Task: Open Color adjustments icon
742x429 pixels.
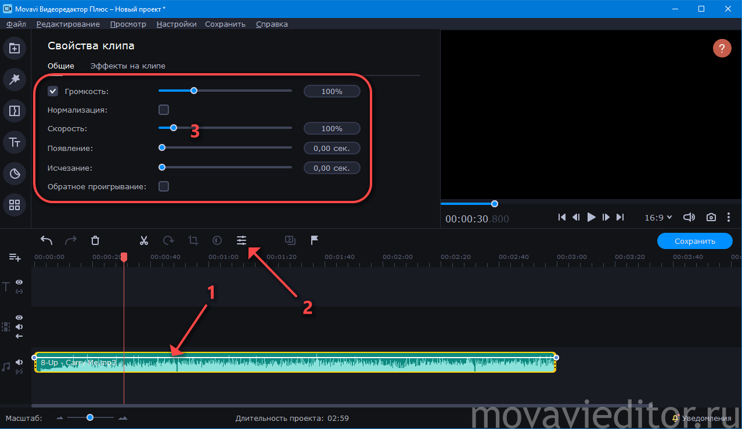Action: pyautogui.click(x=217, y=240)
